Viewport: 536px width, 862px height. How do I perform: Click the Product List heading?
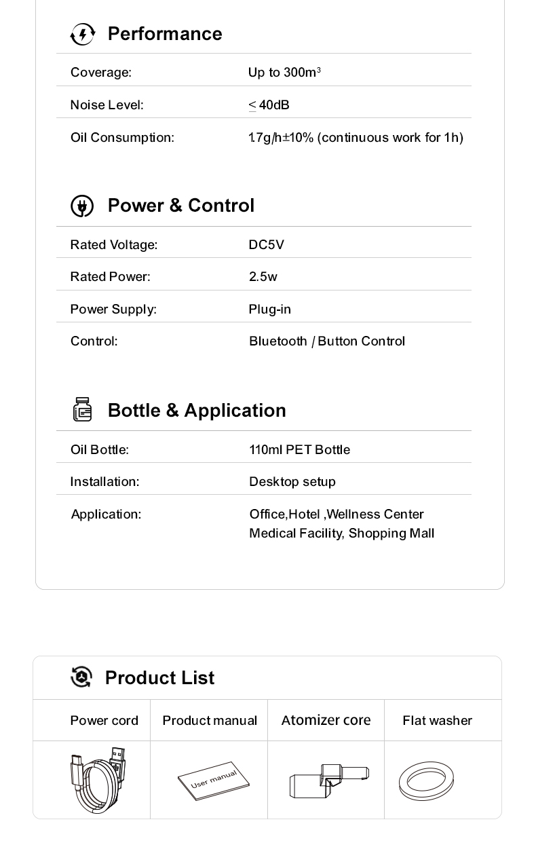(159, 677)
